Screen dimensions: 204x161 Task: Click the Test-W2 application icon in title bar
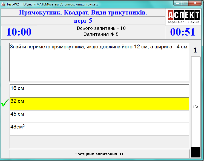point(3,4)
